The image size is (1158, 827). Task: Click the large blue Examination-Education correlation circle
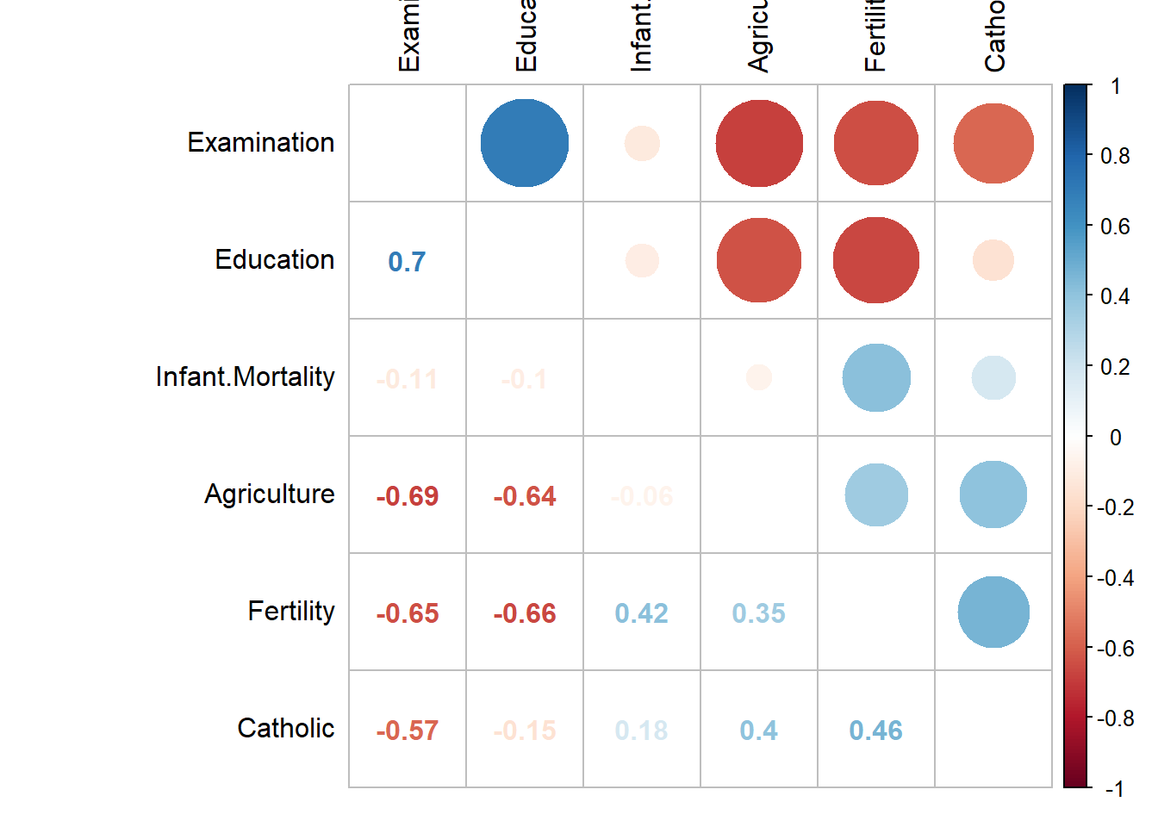525,143
